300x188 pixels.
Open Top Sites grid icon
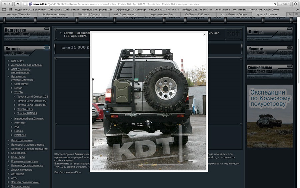(x=10, y=9)
